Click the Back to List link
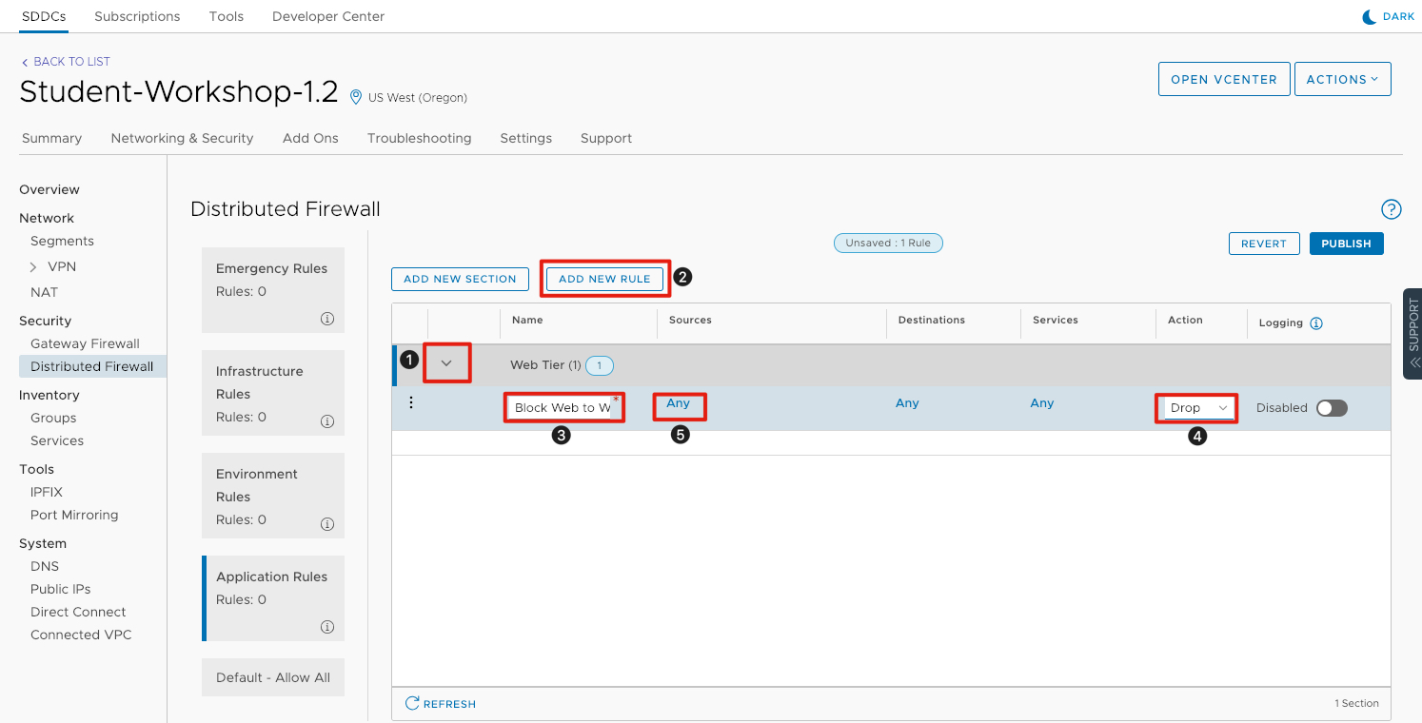1422x723 pixels. (66, 62)
